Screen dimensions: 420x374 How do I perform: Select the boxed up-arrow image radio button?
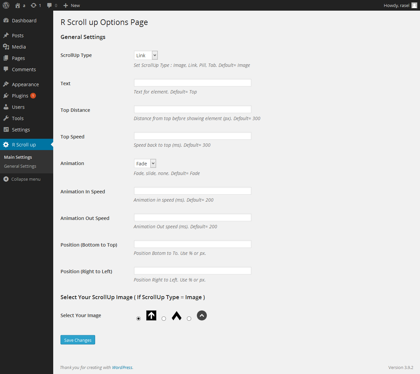click(x=138, y=319)
